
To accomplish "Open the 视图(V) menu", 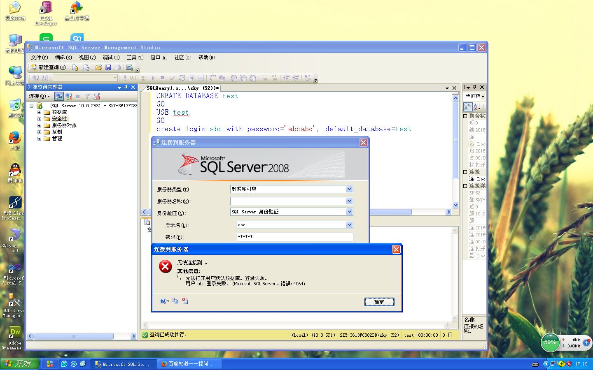I will (x=87, y=58).
